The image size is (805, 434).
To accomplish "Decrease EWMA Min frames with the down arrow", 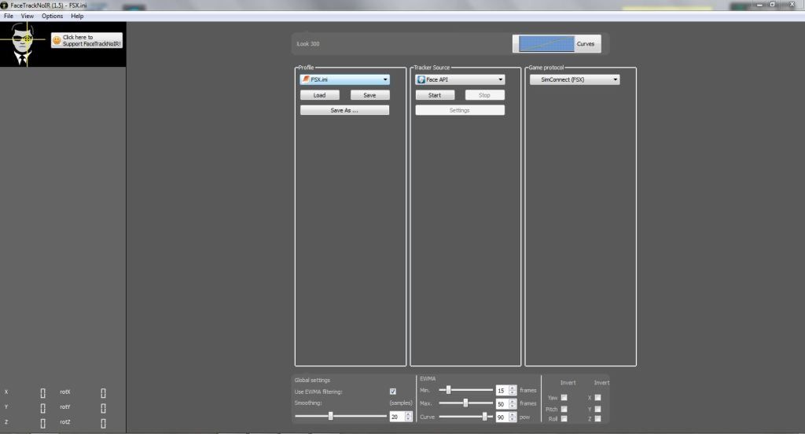I will 513,392.
